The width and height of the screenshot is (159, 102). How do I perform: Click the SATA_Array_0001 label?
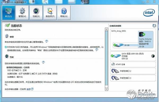(x=118, y=31)
